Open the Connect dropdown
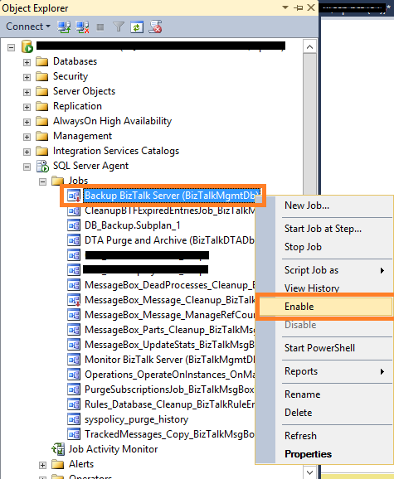 coord(28,27)
